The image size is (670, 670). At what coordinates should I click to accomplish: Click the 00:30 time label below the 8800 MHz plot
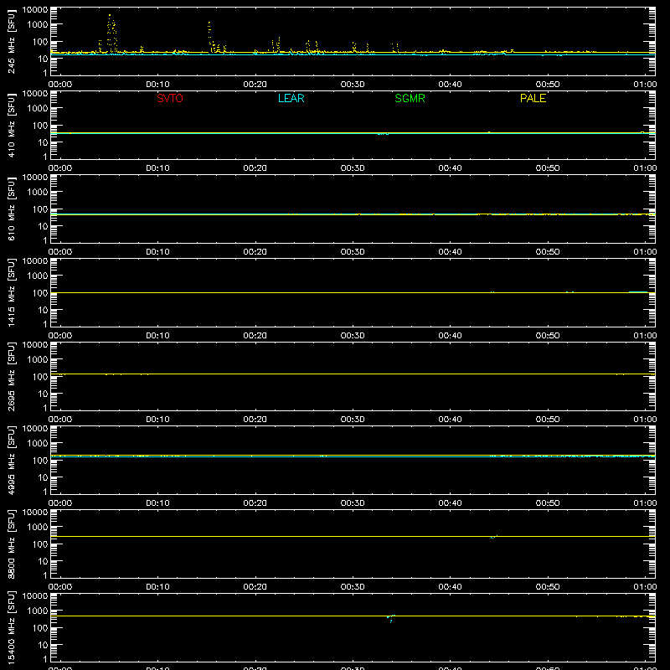(x=353, y=587)
